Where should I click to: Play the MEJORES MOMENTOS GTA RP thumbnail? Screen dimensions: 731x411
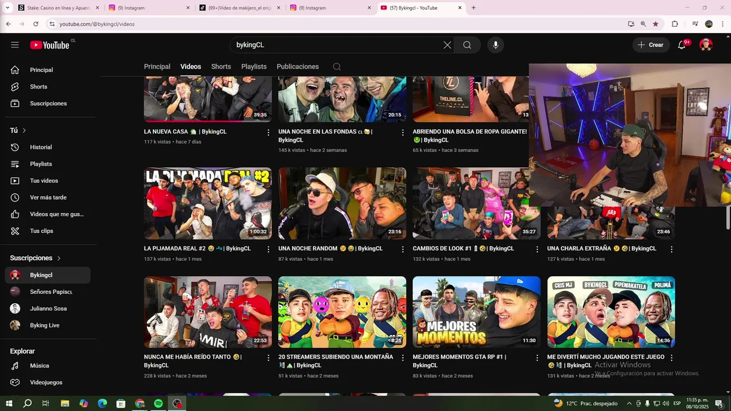(476, 312)
